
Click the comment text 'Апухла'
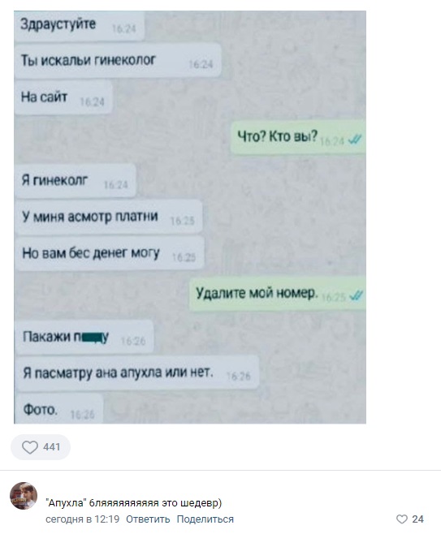click(x=66, y=503)
